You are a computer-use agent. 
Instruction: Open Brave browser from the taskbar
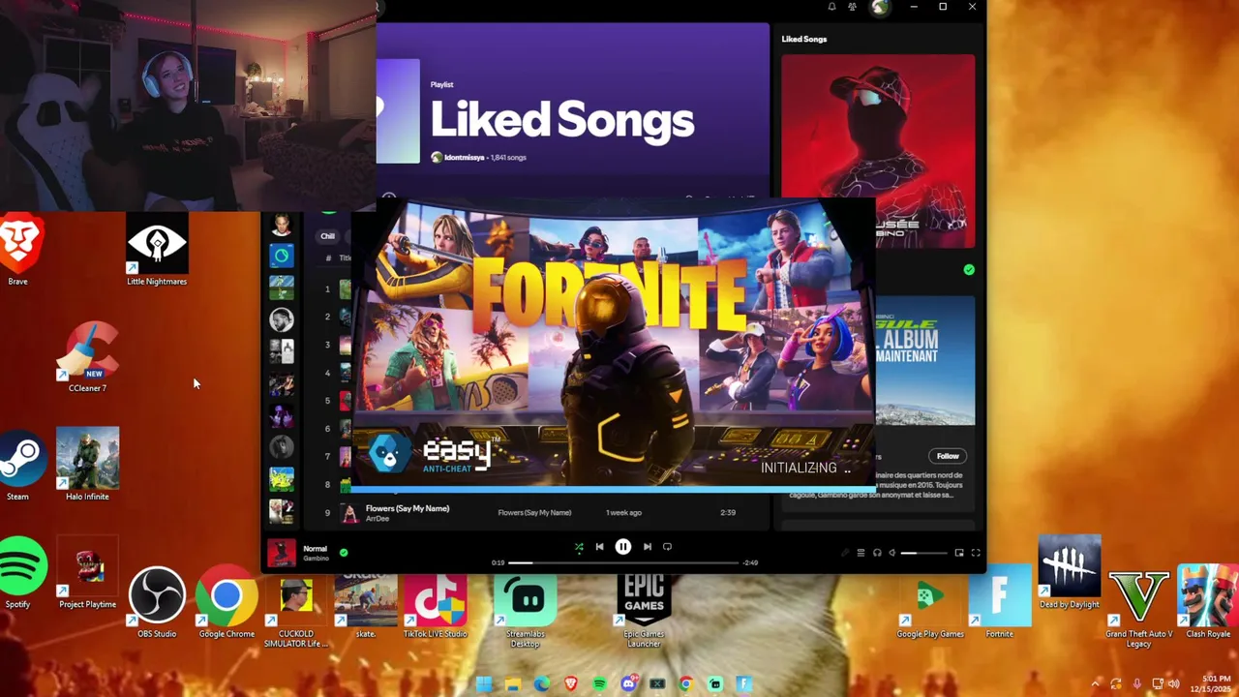point(571,683)
